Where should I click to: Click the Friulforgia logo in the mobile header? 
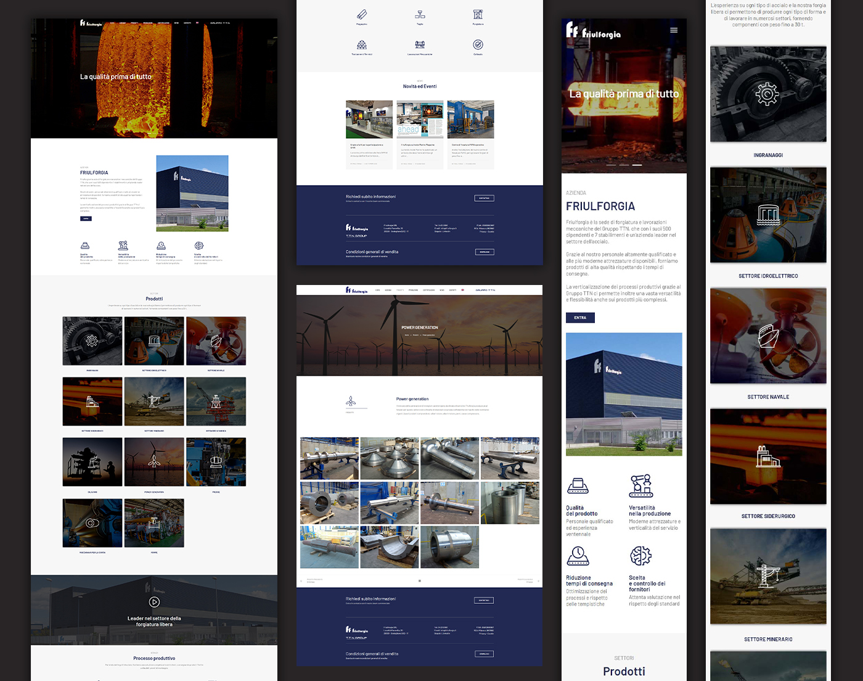point(593,31)
